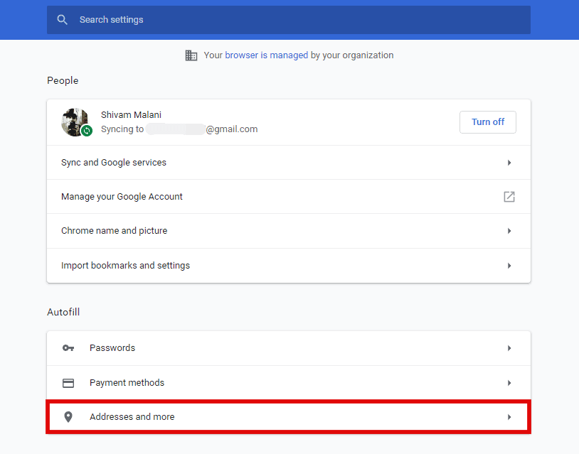Image resolution: width=579 pixels, height=454 pixels.
Task: Click the search magnifier icon
Action: [63, 20]
